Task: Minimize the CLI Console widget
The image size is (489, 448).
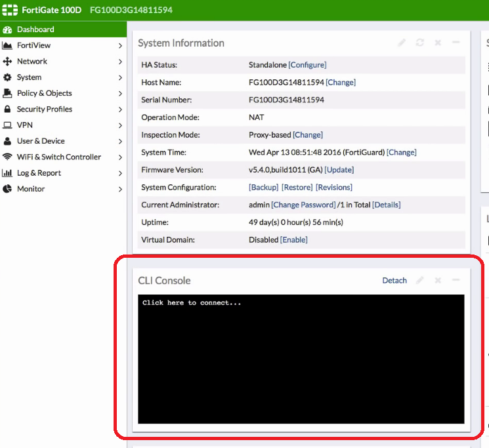Action: coord(456,280)
